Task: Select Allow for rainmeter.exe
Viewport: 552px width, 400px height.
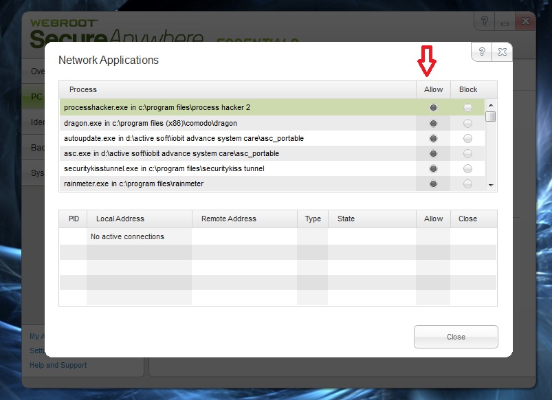Action: (433, 184)
